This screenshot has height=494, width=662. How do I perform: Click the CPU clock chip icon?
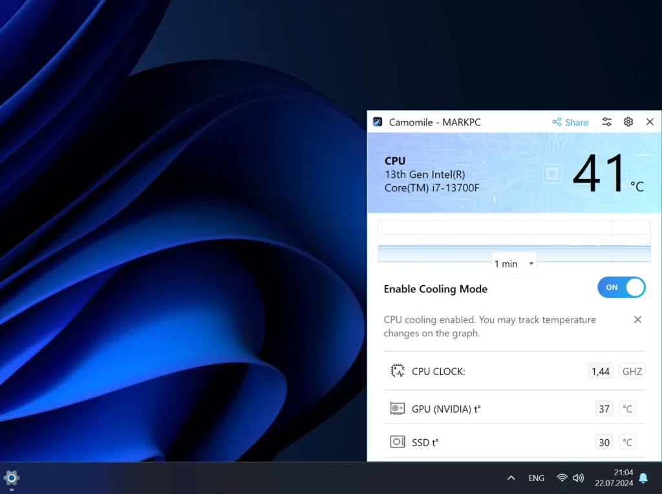coord(398,371)
